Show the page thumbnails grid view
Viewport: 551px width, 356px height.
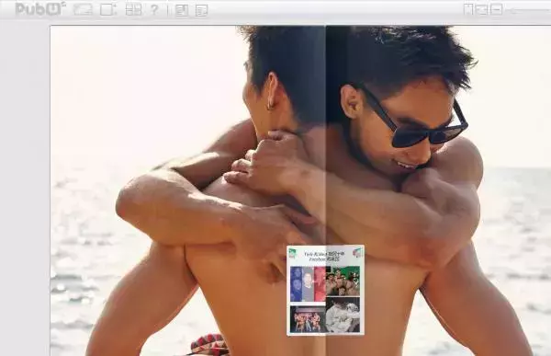tap(133, 9)
